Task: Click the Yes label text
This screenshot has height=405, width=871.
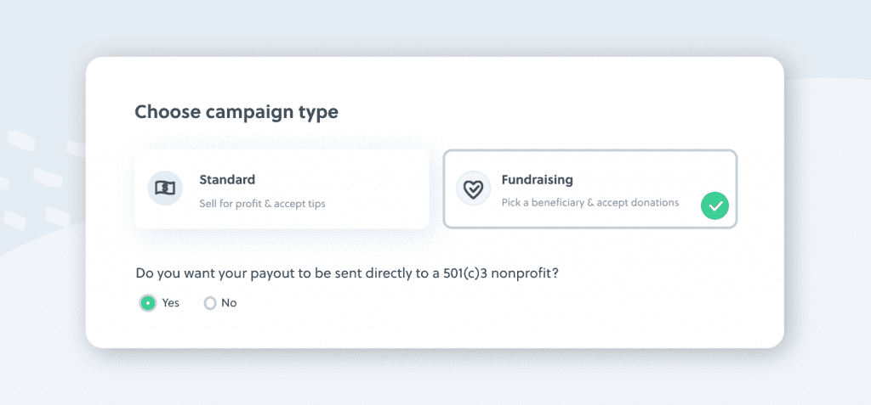Action: [170, 303]
